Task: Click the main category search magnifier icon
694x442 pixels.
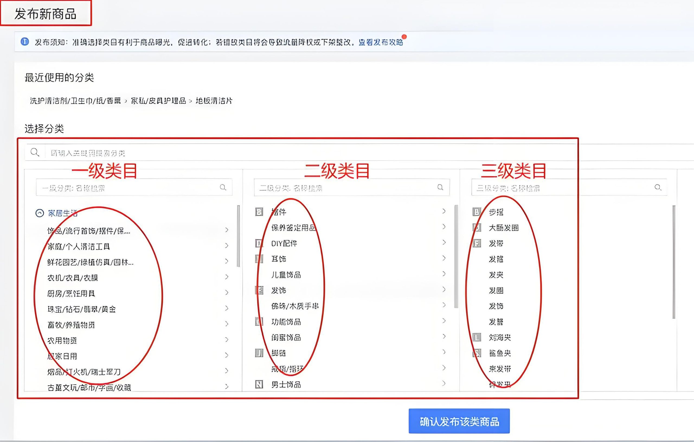Action: [35, 152]
